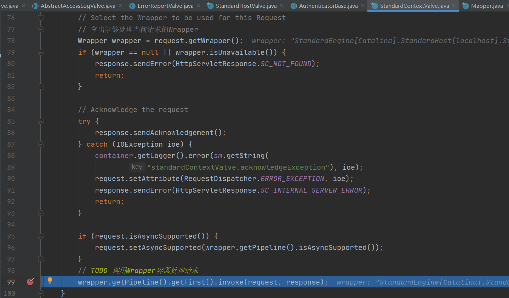509x298 pixels.
Task: Place cursor on ERROR_EXCEPTION constant
Action: (x=292, y=179)
